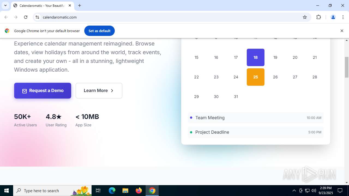Open the Project Deadline event row
Image resolution: width=349 pixels, height=196 pixels.
tap(255, 132)
